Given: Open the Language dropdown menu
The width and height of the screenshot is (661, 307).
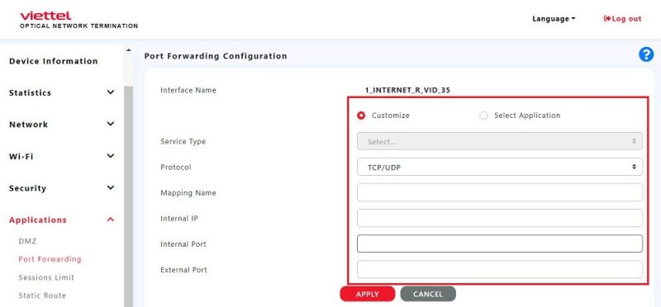Looking at the screenshot, I should [x=554, y=18].
